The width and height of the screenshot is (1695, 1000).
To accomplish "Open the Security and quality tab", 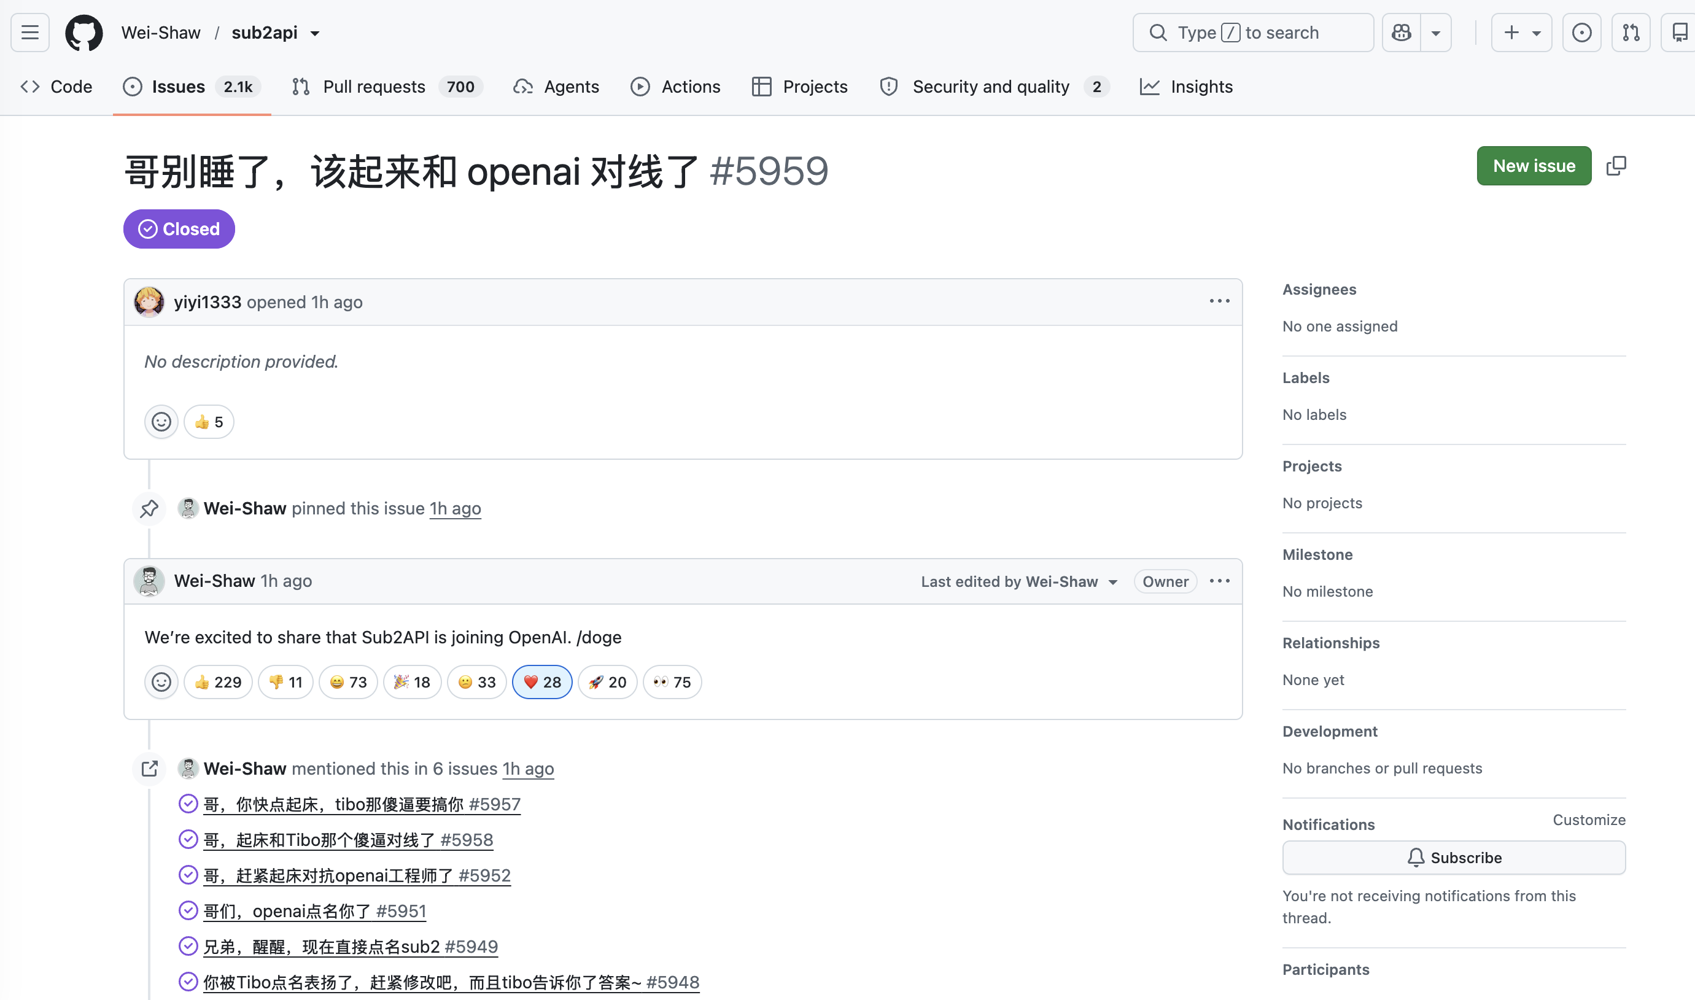I will [x=995, y=87].
